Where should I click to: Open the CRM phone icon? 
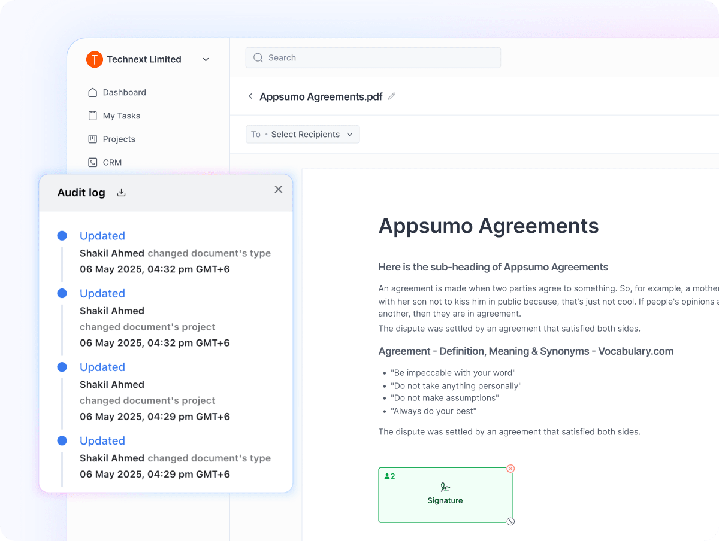click(x=92, y=162)
